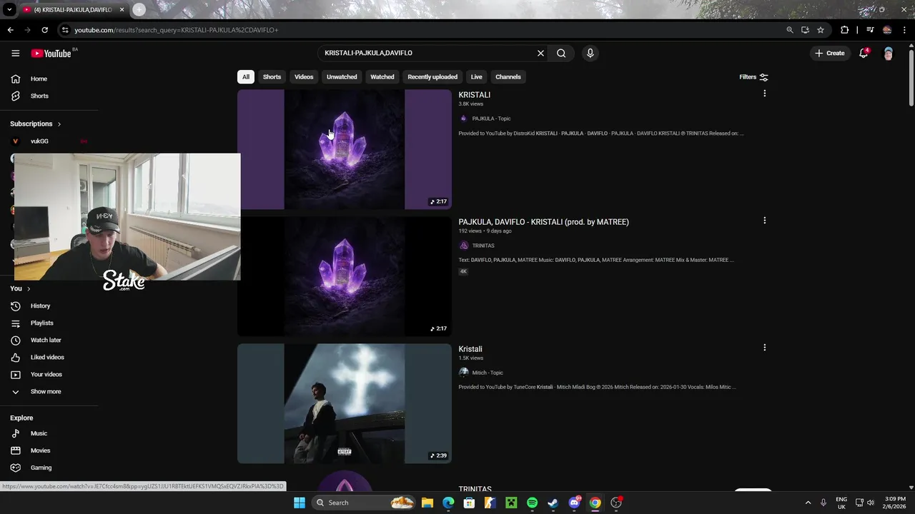Open the first KRISTALI crystal thumbnail
This screenshot has width=915, height=514.
click(345, 149)
